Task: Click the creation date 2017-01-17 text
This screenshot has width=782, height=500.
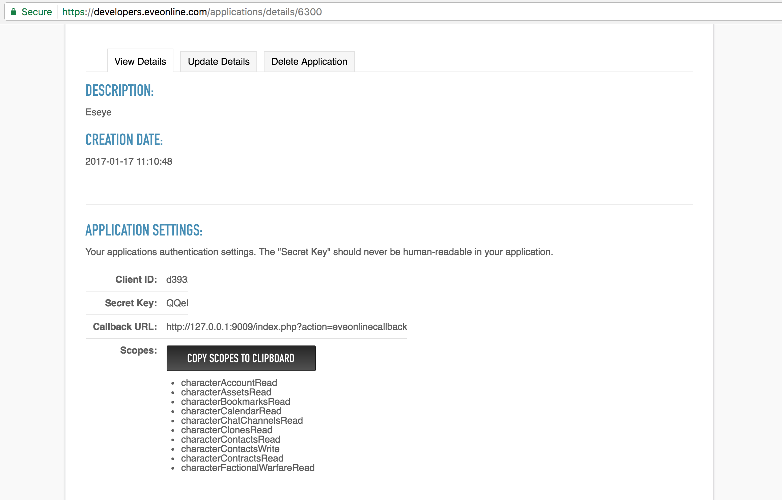Action: coord(129,161)
